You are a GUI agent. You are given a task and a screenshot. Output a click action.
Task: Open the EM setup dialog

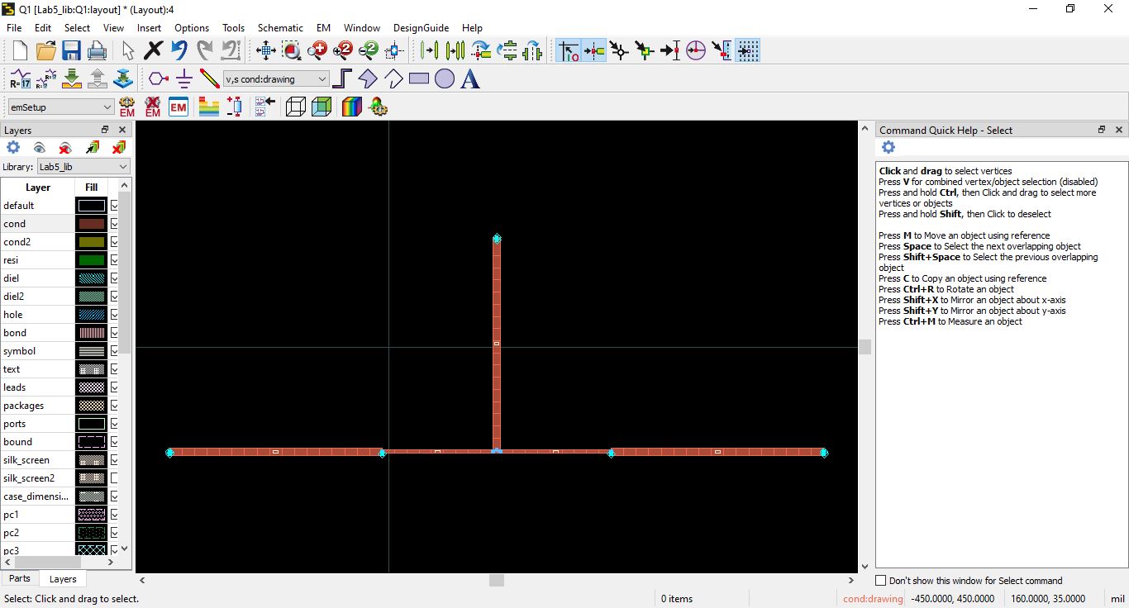pos(126,107)
